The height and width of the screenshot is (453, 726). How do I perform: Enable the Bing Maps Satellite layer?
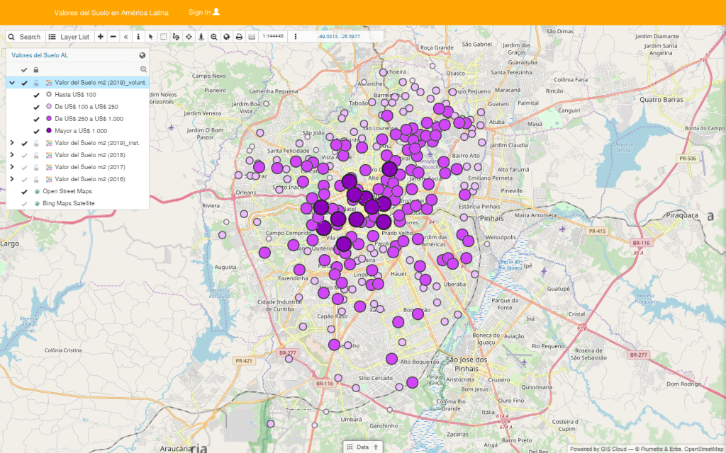(x=24, y=203)
